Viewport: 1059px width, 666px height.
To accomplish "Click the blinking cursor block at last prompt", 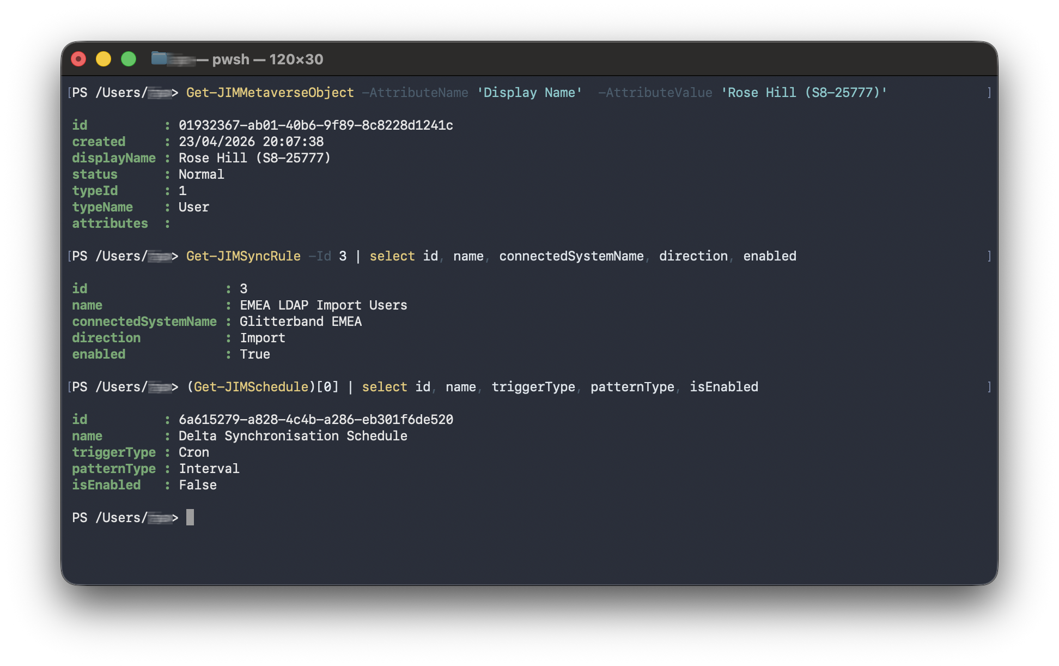I will pyautogui.click(x=190, y=517).
